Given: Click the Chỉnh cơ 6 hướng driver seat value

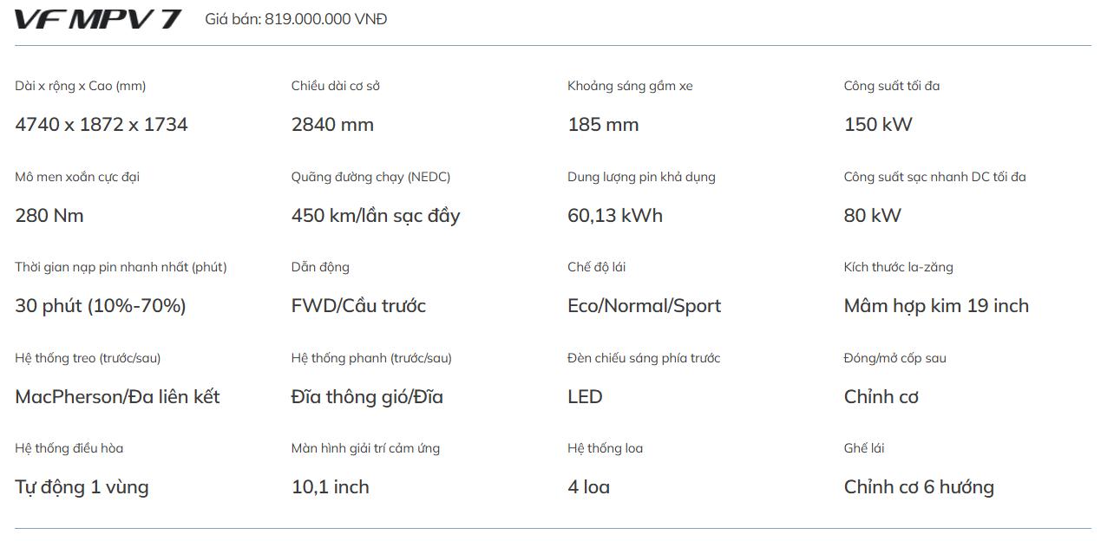Looking at the screenshot, I should 919,487.
